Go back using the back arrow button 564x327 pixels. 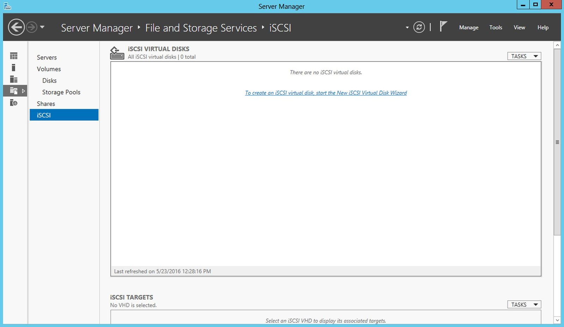coord(16,27)
